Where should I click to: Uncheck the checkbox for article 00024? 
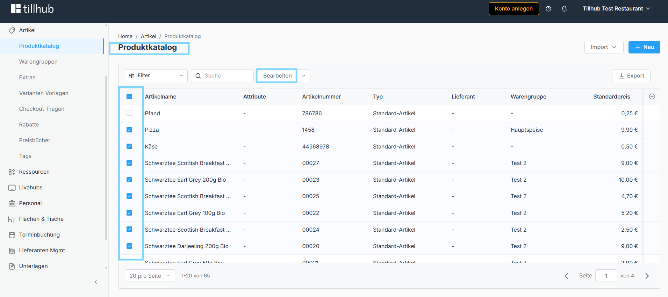click(129, 230)
